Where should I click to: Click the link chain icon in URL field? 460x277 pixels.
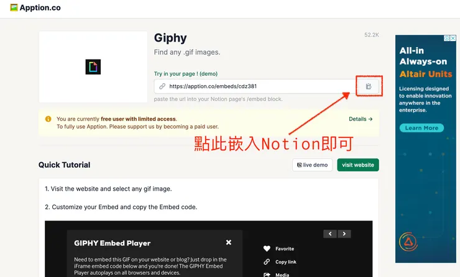coord(162,86)
